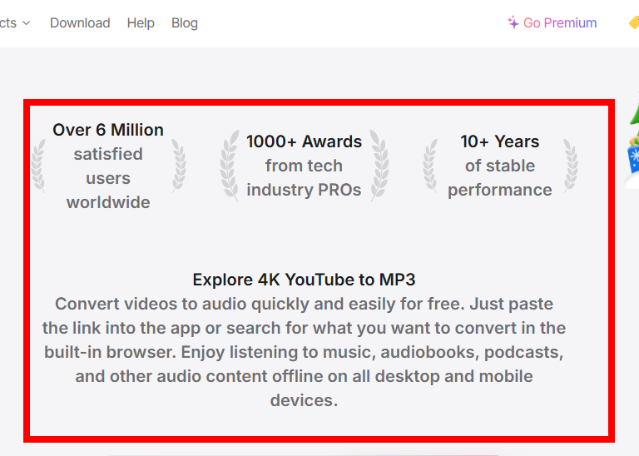Click the 'Over 6 Million' heading

tap(108, 130)
